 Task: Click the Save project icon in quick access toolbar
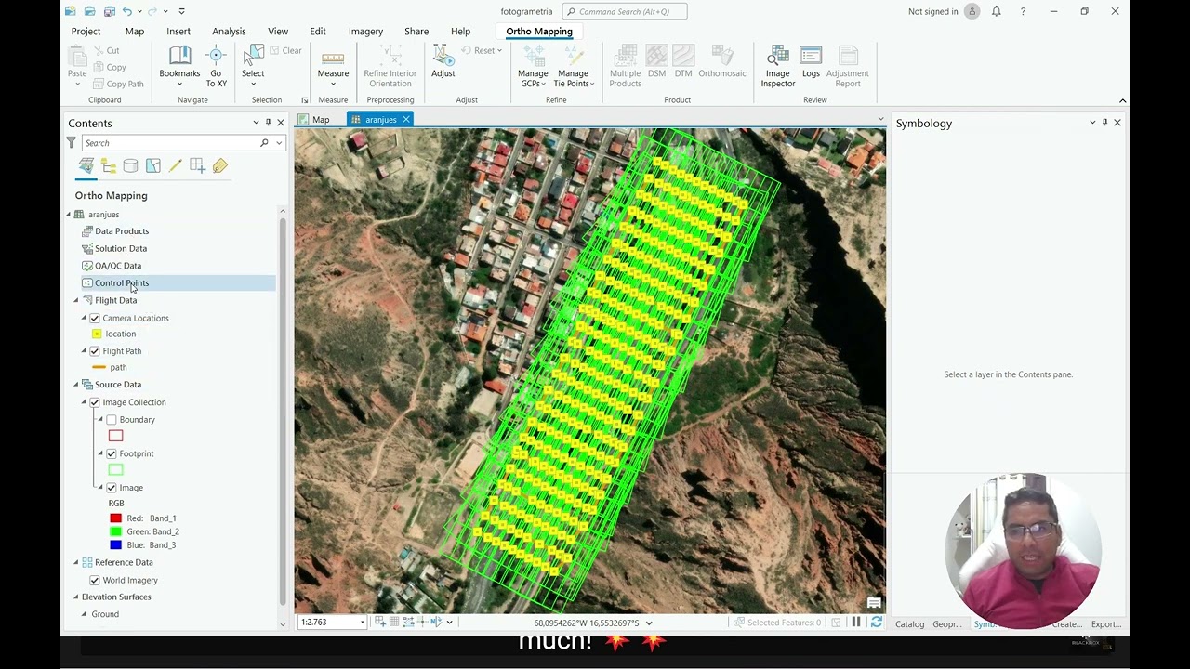[x=110, y=11]
